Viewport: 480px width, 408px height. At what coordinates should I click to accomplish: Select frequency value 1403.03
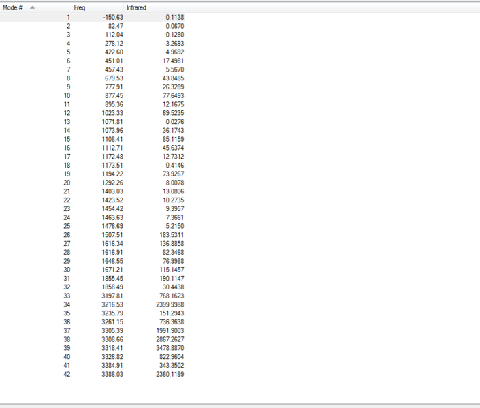tap(112, 191)
